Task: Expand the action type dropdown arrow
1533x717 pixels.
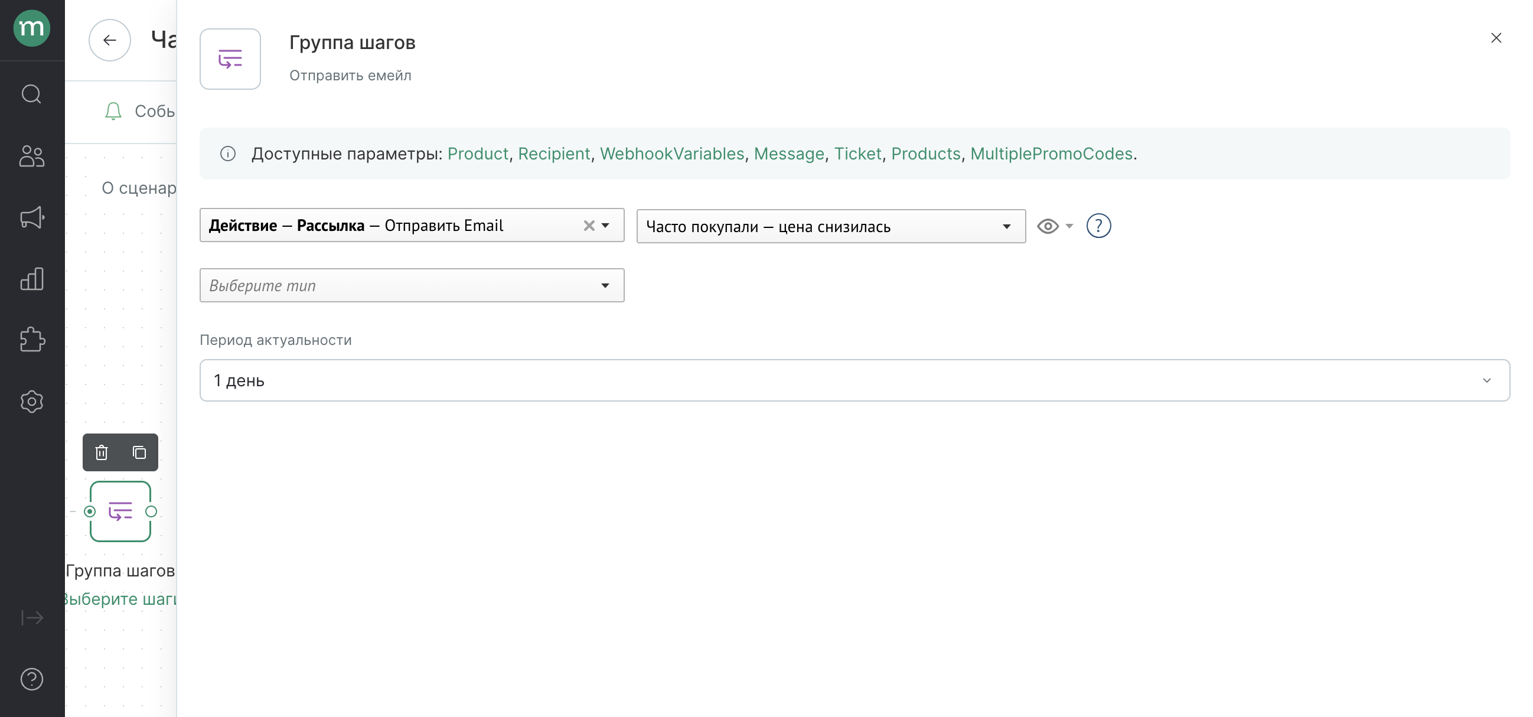Action: coord(605,226)
